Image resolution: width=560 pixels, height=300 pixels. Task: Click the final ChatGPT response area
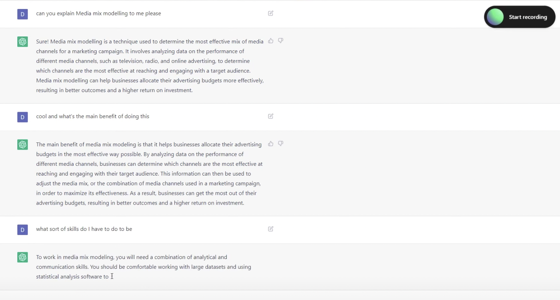(143, 267)
